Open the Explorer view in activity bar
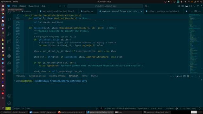This screenshot has width=203, height=114. 9,13
